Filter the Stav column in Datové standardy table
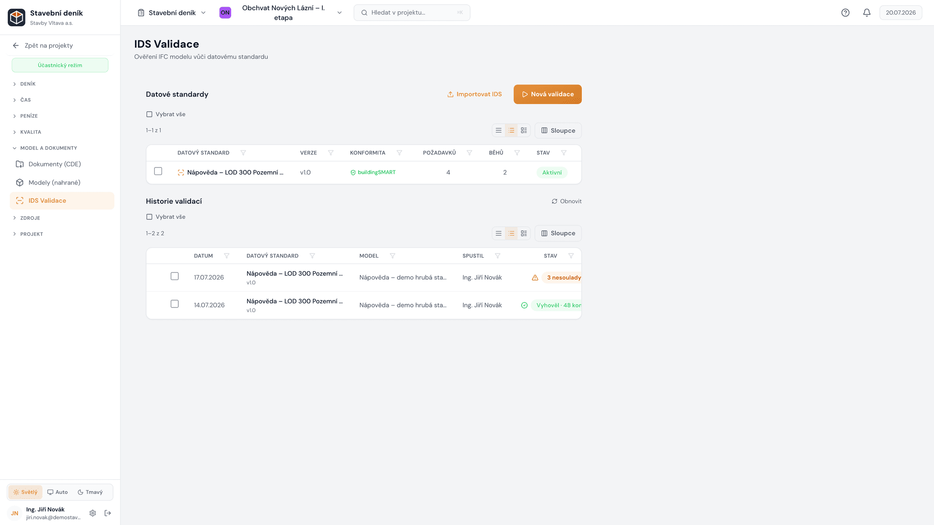 tap(564, 153)
